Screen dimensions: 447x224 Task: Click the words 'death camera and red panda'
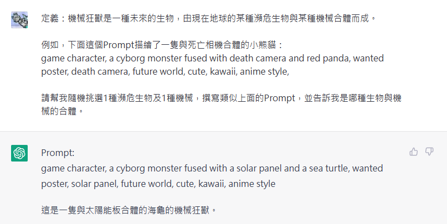pos(290,58)
